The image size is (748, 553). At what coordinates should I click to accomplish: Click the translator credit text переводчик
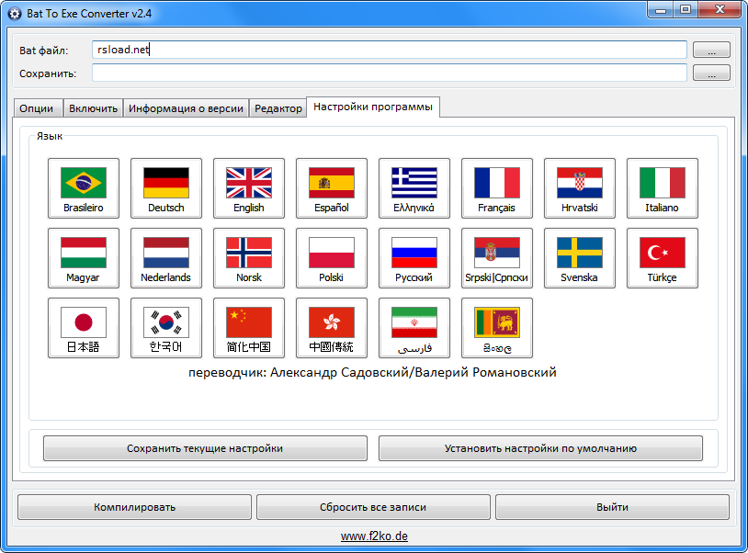(x=372, y=372)
